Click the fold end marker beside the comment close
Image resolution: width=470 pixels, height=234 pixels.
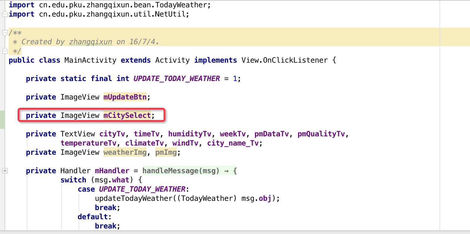pos(5,51)
